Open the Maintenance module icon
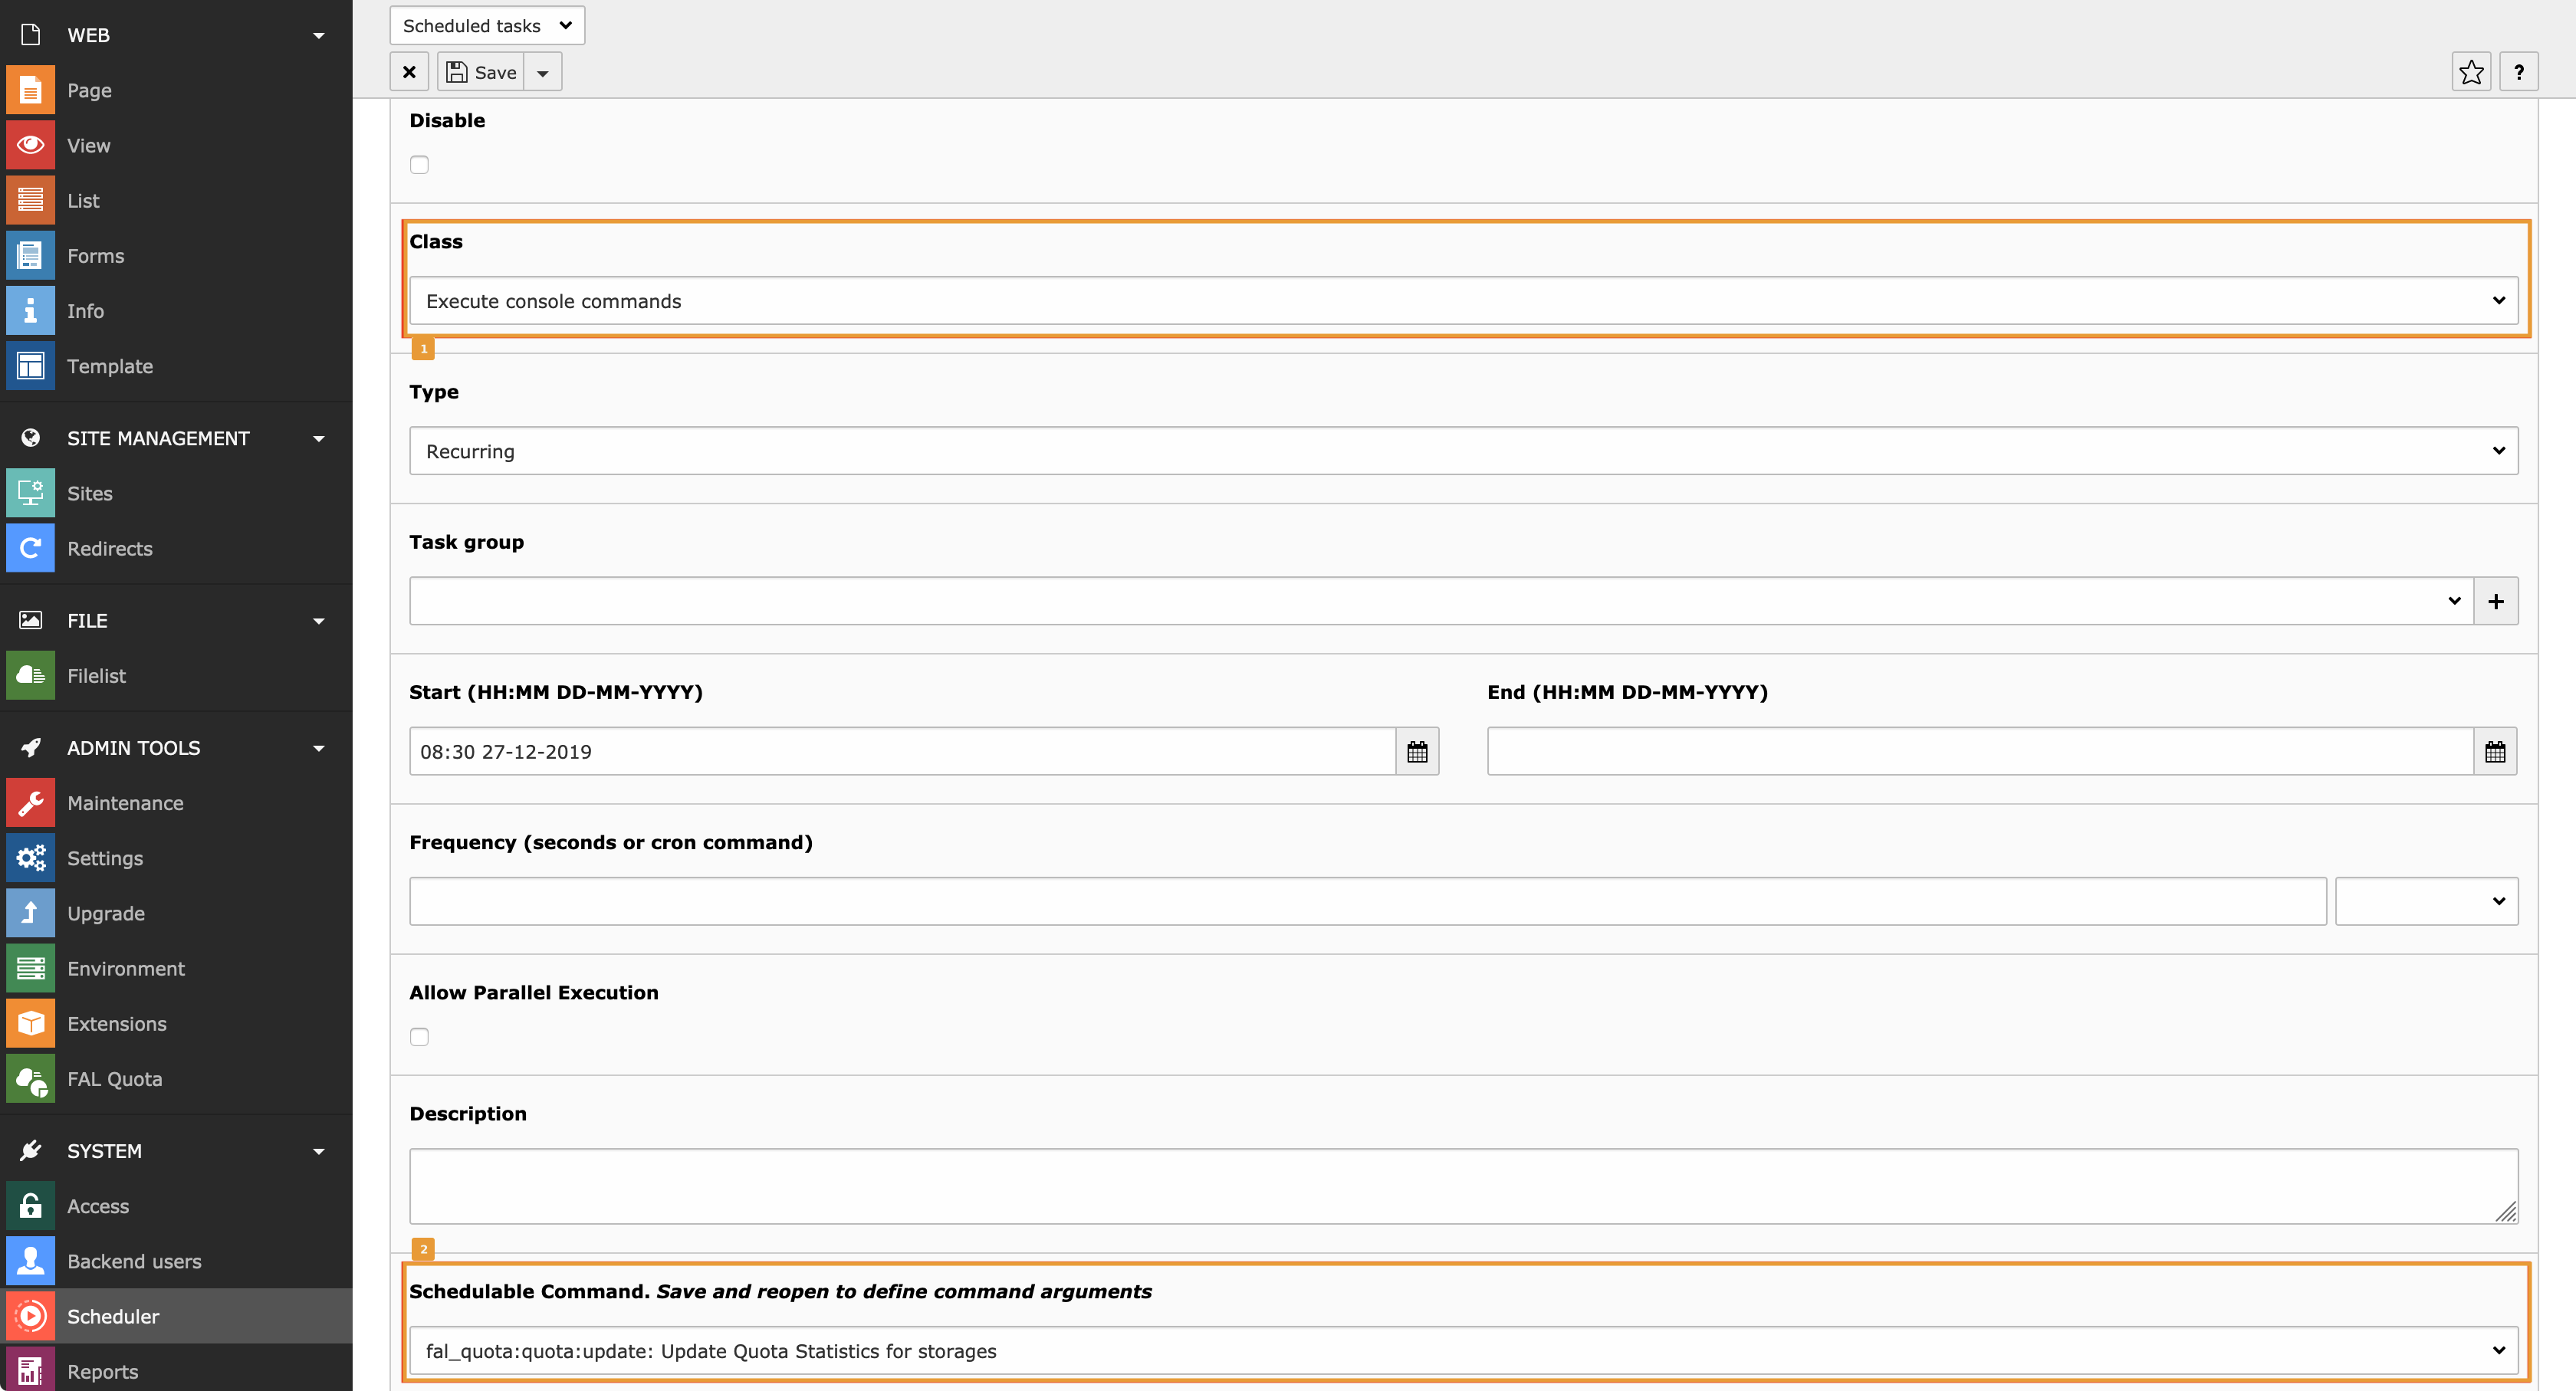The height and width of the screenshot is (1391, 2576). (x=30, y=802)
